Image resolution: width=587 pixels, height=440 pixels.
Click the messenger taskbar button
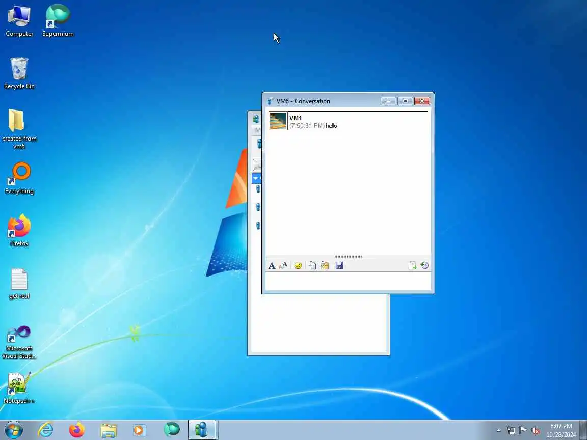(202, 430)
